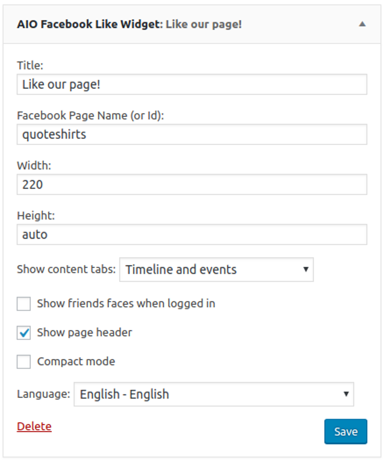Screen dimensions: 384x461
Task: Enable Show friends faces when logged in
Action: (x=24, y=303)
